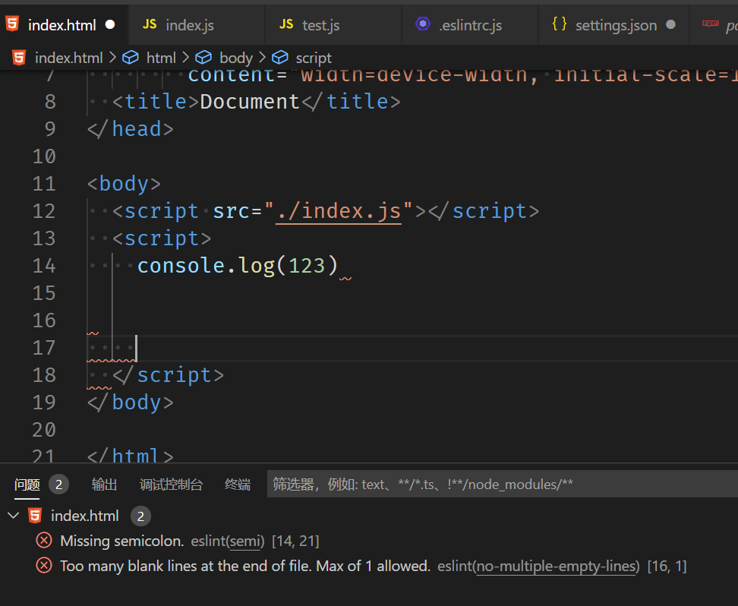Viewport: 738px width, 606px height.
Task: Click the <title>Document</title> line
Action: 257,102
